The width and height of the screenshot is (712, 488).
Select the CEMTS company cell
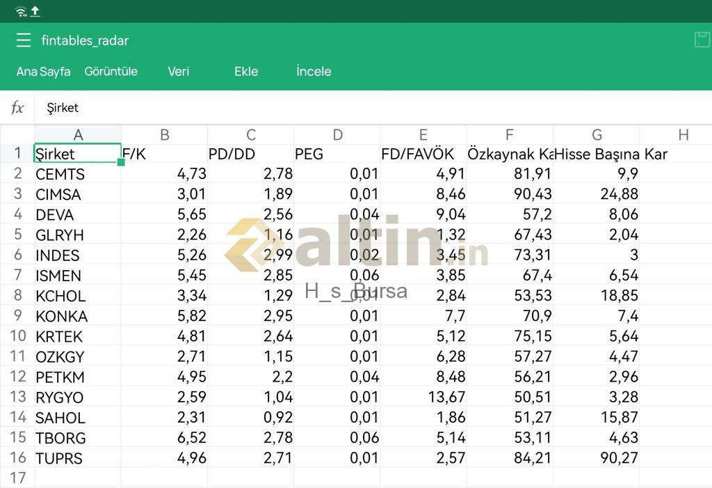tap(78, 174)
